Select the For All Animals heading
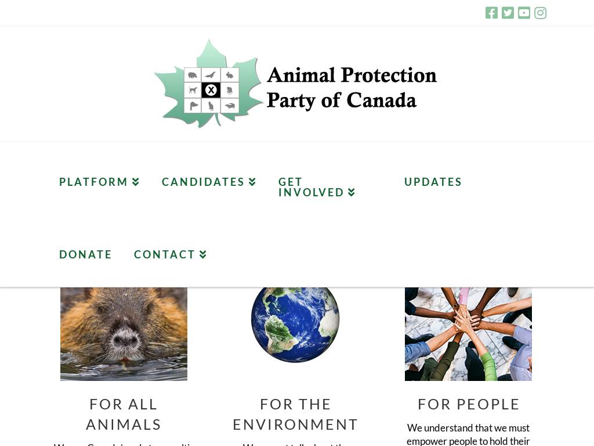Screen dimensions: 594x446 [124, 414]
